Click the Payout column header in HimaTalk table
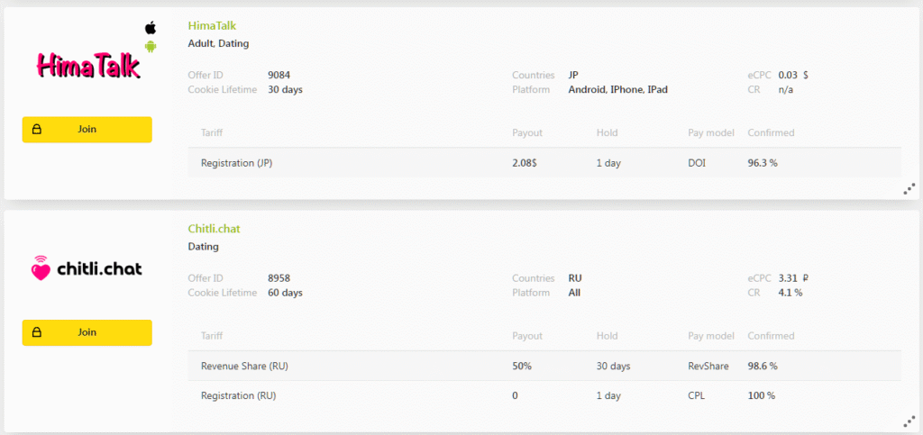This screenshot has height=435, width=923. [527, 133]
